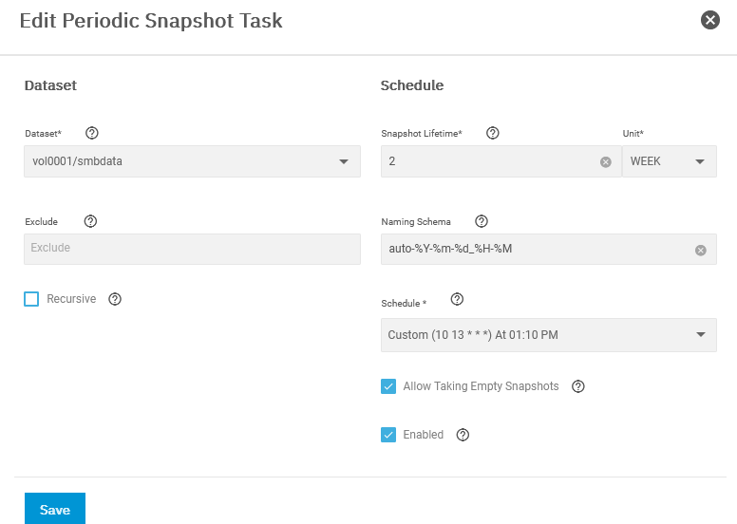The height and width of the screenshot is (524, 737).
Task: Select the Naming Schema text field
Action: (x=536, y=249)
